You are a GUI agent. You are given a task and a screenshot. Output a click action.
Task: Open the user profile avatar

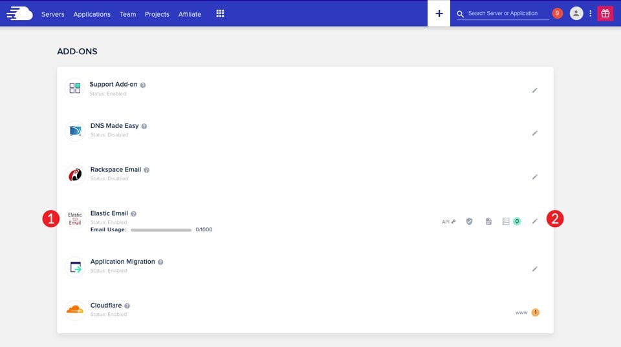point(576,14)
